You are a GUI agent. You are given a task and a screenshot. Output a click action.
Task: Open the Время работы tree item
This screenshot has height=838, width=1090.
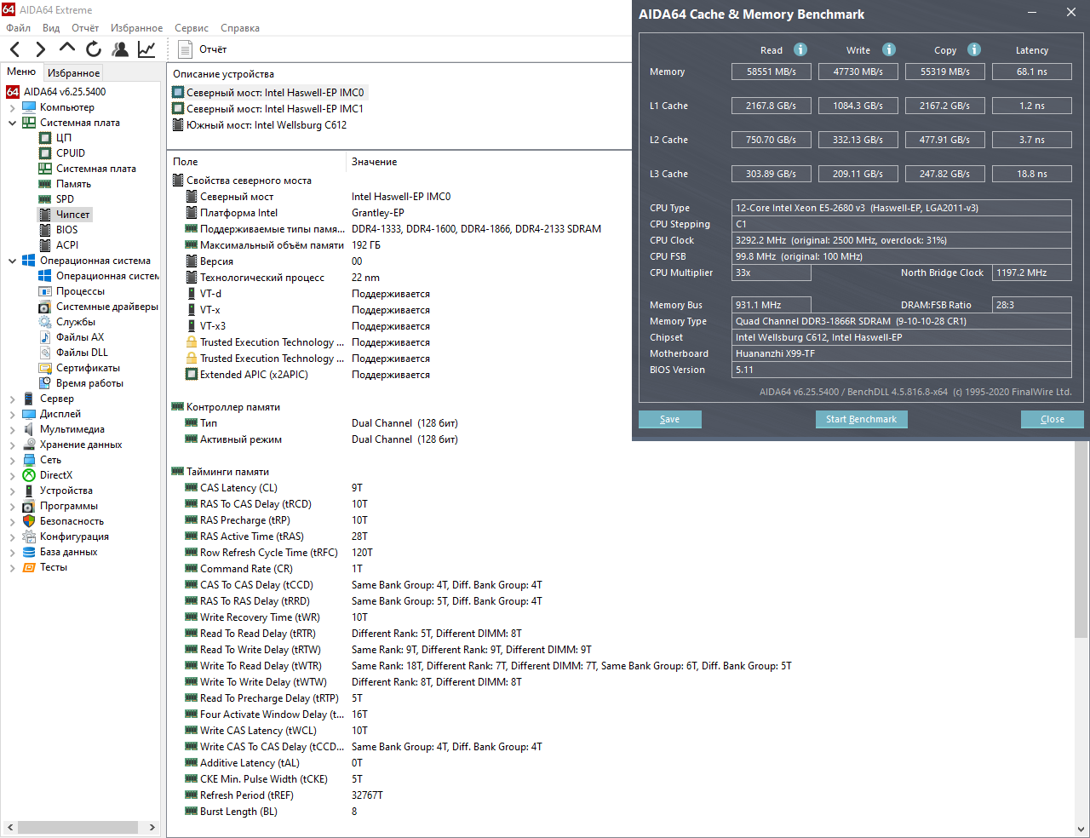pyautogui.click(x=89, y=383)
